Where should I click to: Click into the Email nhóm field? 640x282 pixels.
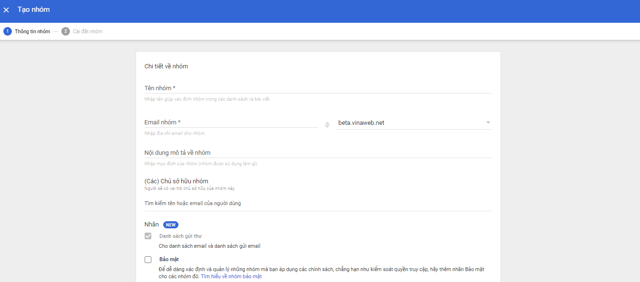[231, 122]
